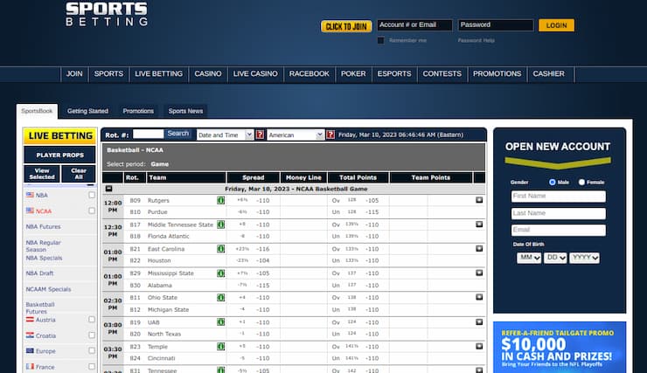Click the Clear All button

[79, 174]
